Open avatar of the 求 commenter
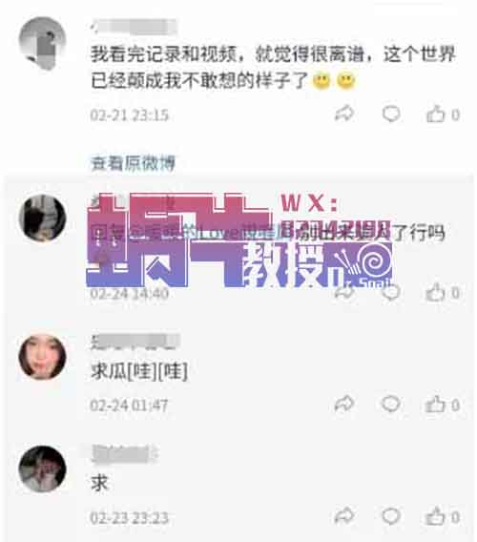The height and width of the screenshot is (542, 477). 42,469
